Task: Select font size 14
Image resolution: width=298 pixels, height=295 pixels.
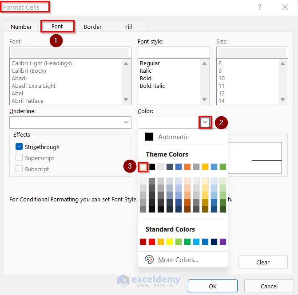Action: (222, 101)
